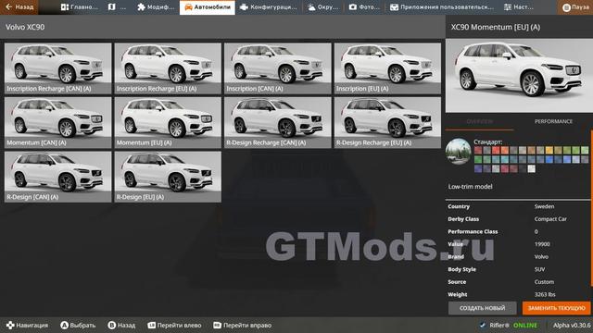Select Inscription Recharge [CAN] (A) thumbnail
This screenshot has height=333, width=593.
pos(57,68)
